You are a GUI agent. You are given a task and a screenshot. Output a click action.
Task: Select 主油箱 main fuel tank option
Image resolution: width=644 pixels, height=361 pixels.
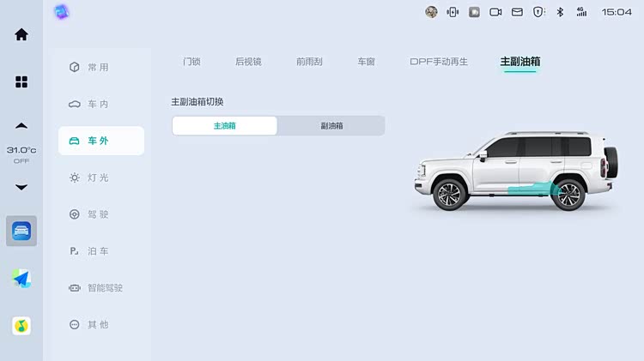225,126
